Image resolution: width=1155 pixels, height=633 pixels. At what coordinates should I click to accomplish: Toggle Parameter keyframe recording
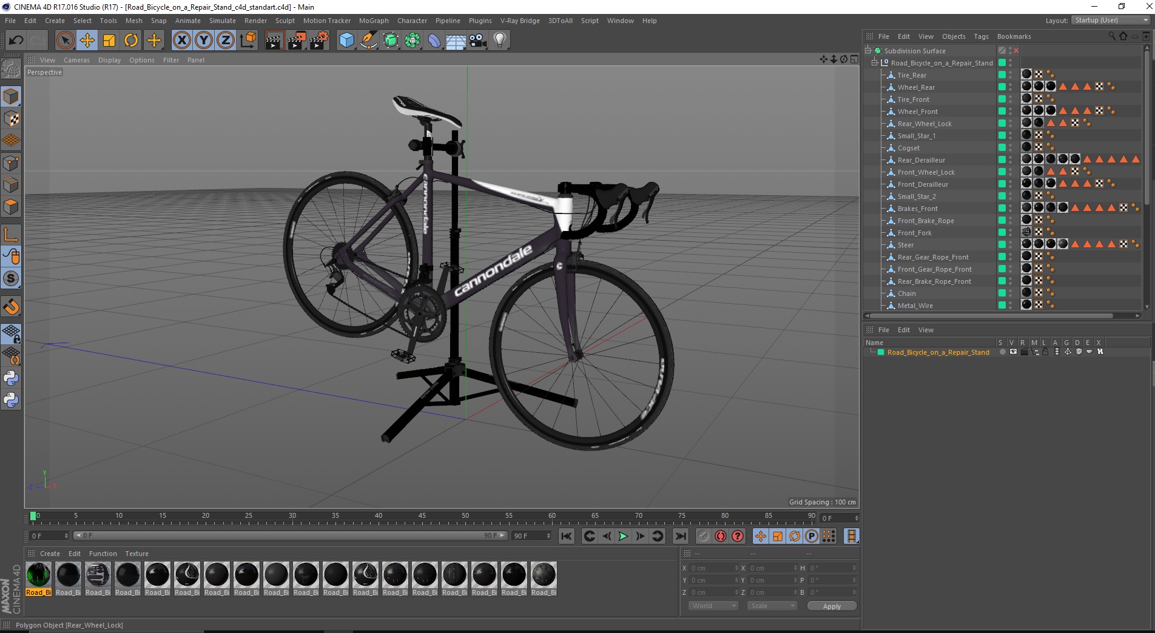812,536
